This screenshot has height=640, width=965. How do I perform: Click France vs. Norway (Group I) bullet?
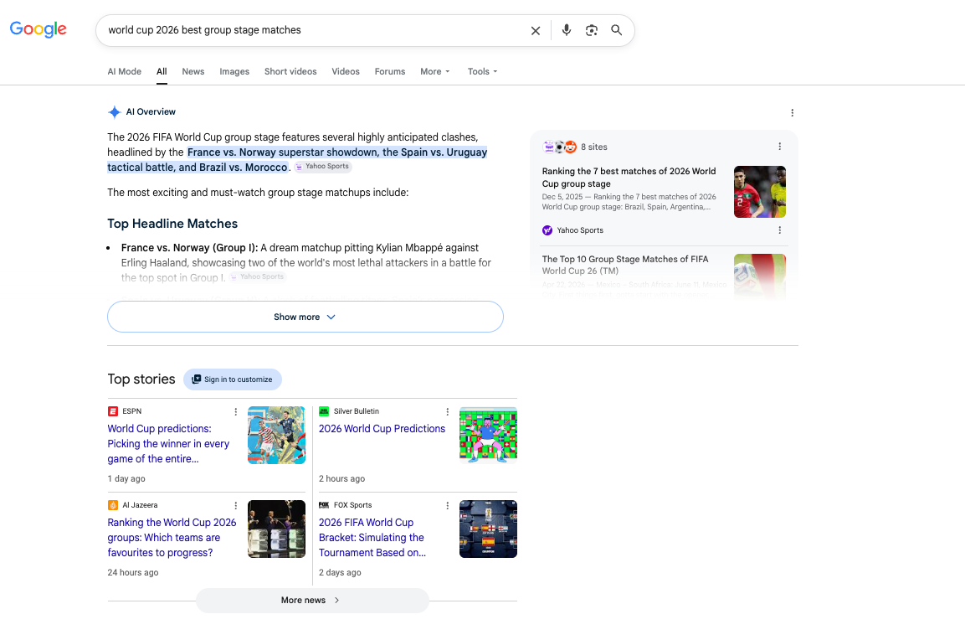pyautogui.click(x=189, y=248)
